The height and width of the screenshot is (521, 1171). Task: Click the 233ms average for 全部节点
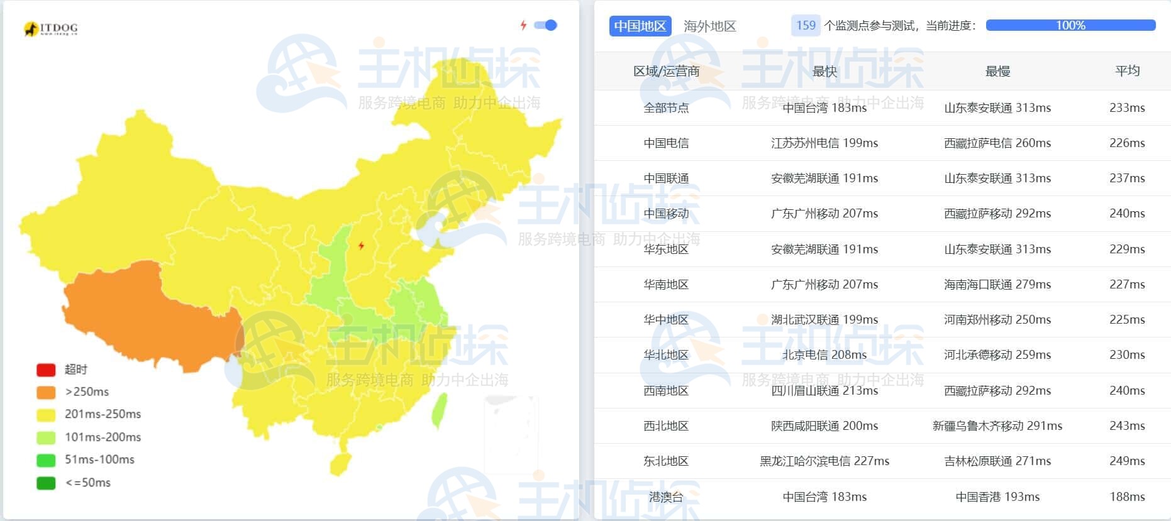(1127, 107)
